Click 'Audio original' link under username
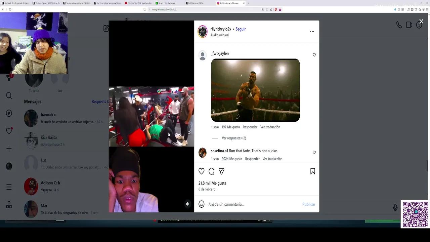 tap(220, 35)
